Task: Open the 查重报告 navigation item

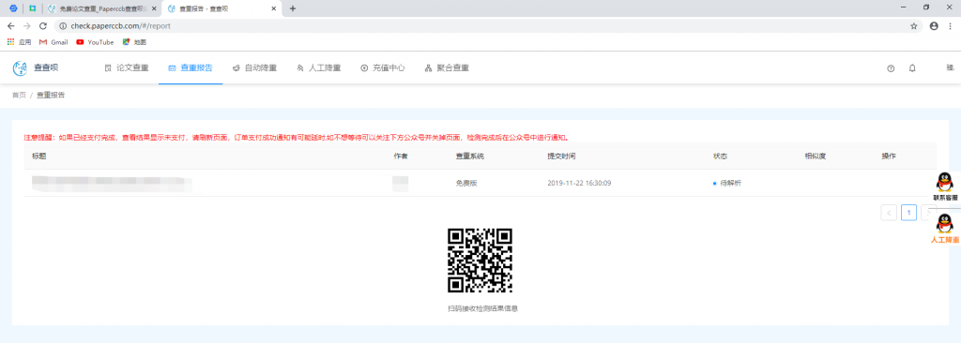Action: (x=191, y=68)
